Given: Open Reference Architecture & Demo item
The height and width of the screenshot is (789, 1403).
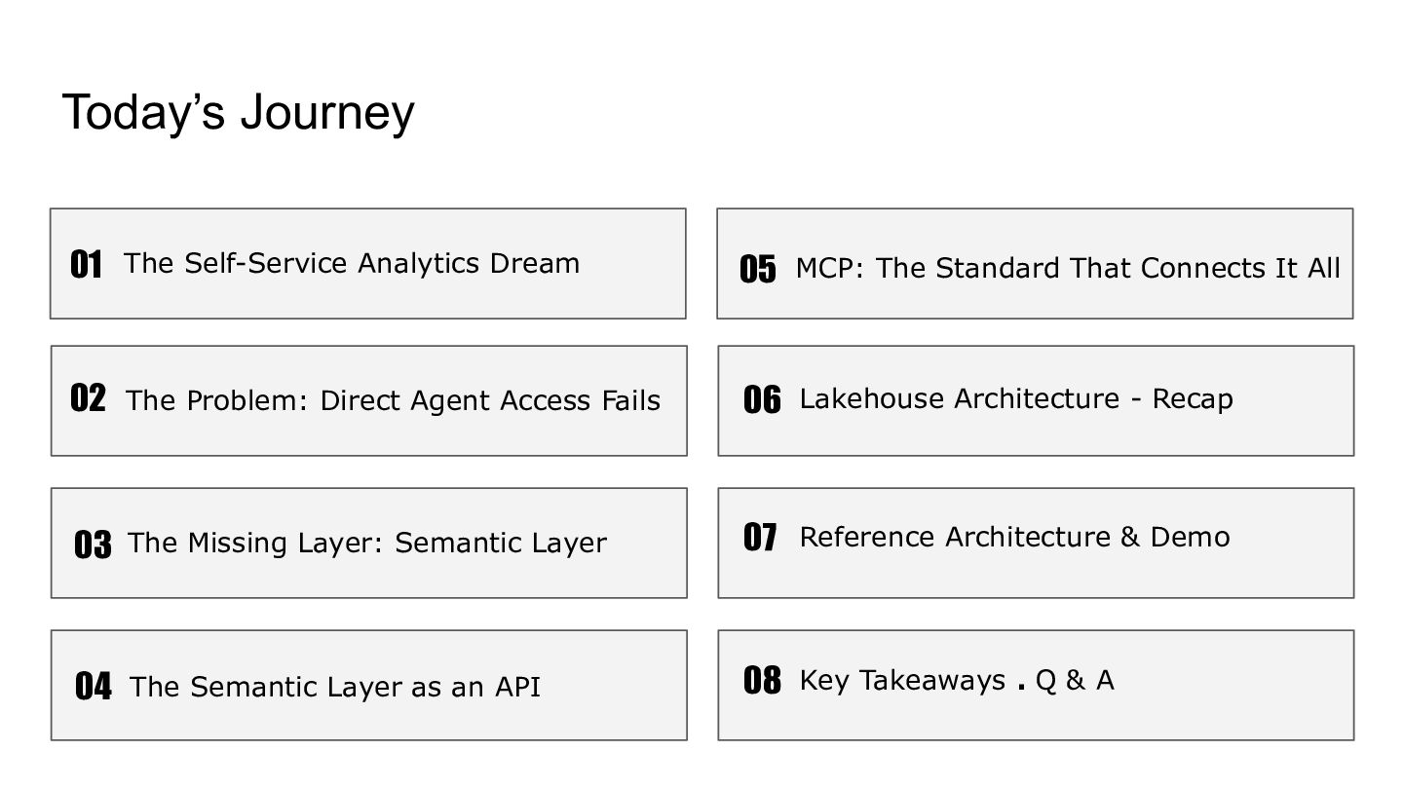Looking at the screenshot, I should pyautogui.click(x=1014, y=537).
